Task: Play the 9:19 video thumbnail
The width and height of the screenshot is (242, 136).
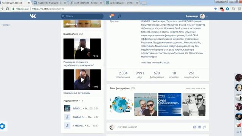Action: click(x=82, y=49)
